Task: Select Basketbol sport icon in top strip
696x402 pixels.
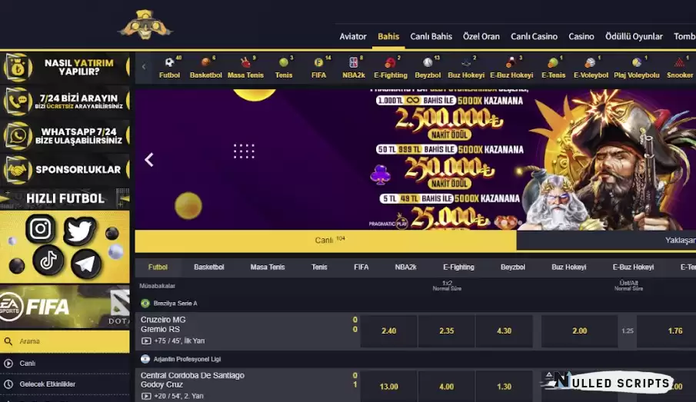Action: point(205,68)
